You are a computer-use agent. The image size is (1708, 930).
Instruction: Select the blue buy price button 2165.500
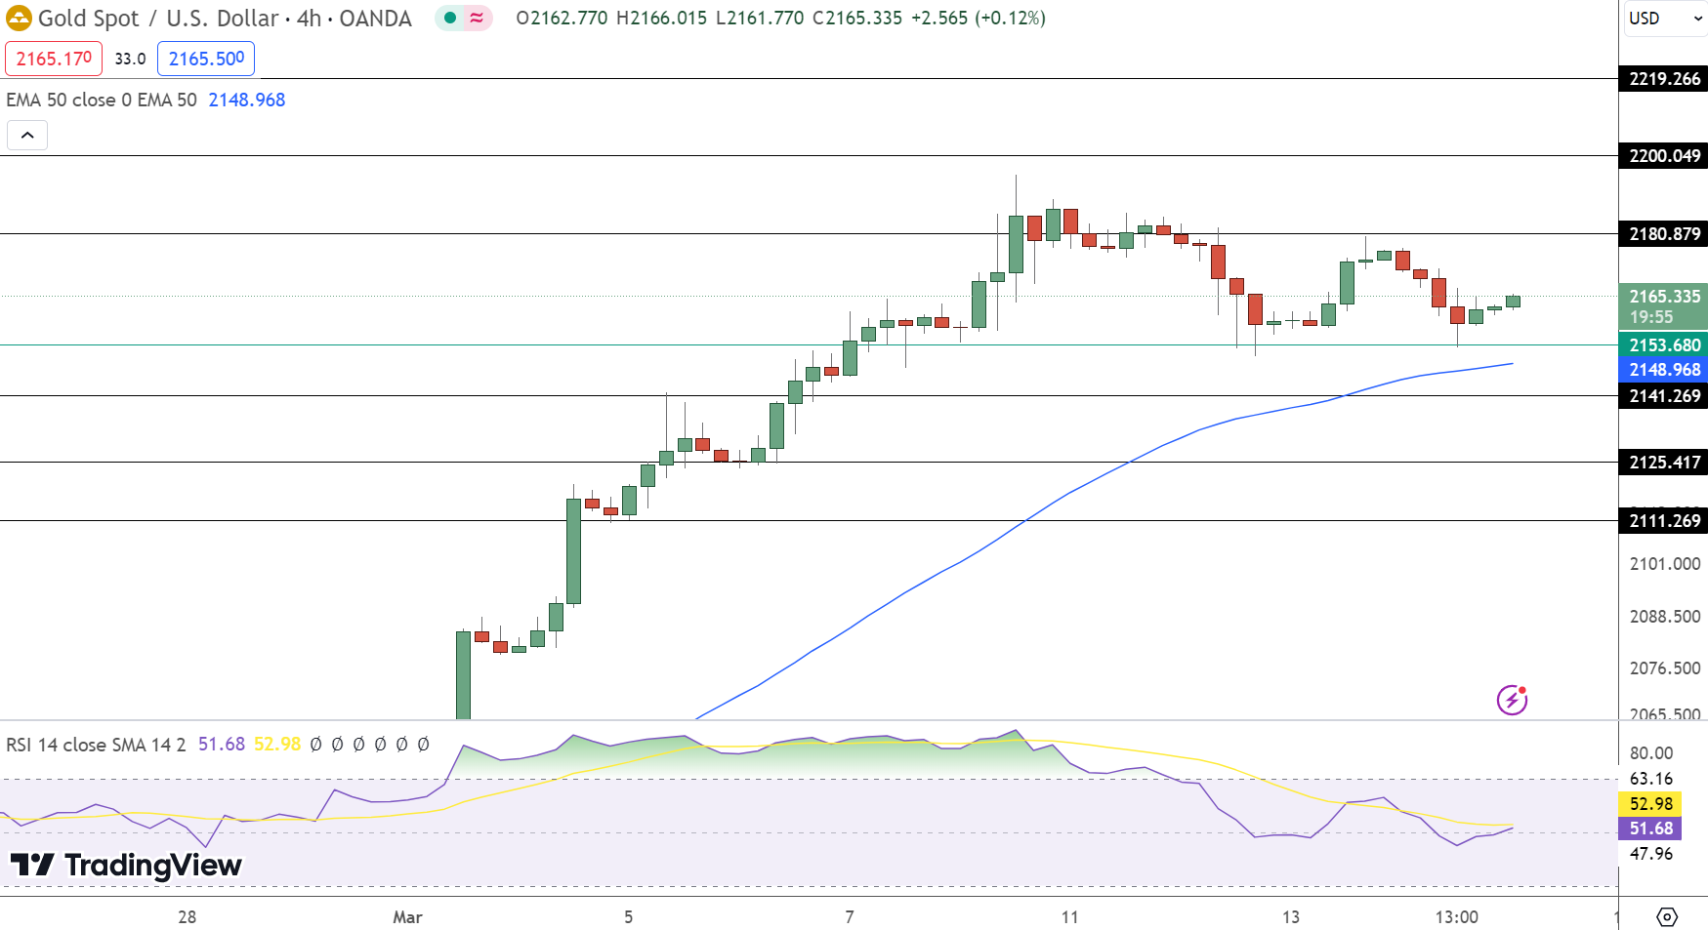(x=205, y=59)
